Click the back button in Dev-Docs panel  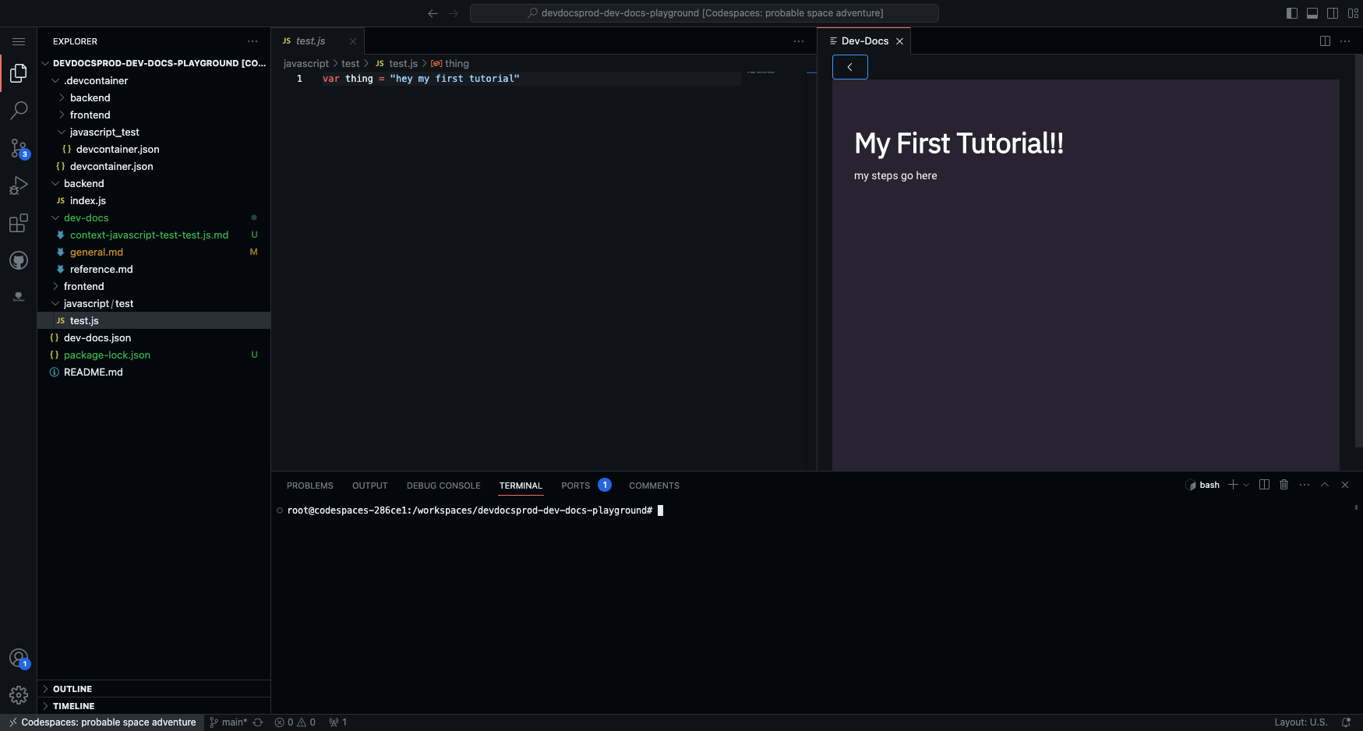tap(849, 67)
